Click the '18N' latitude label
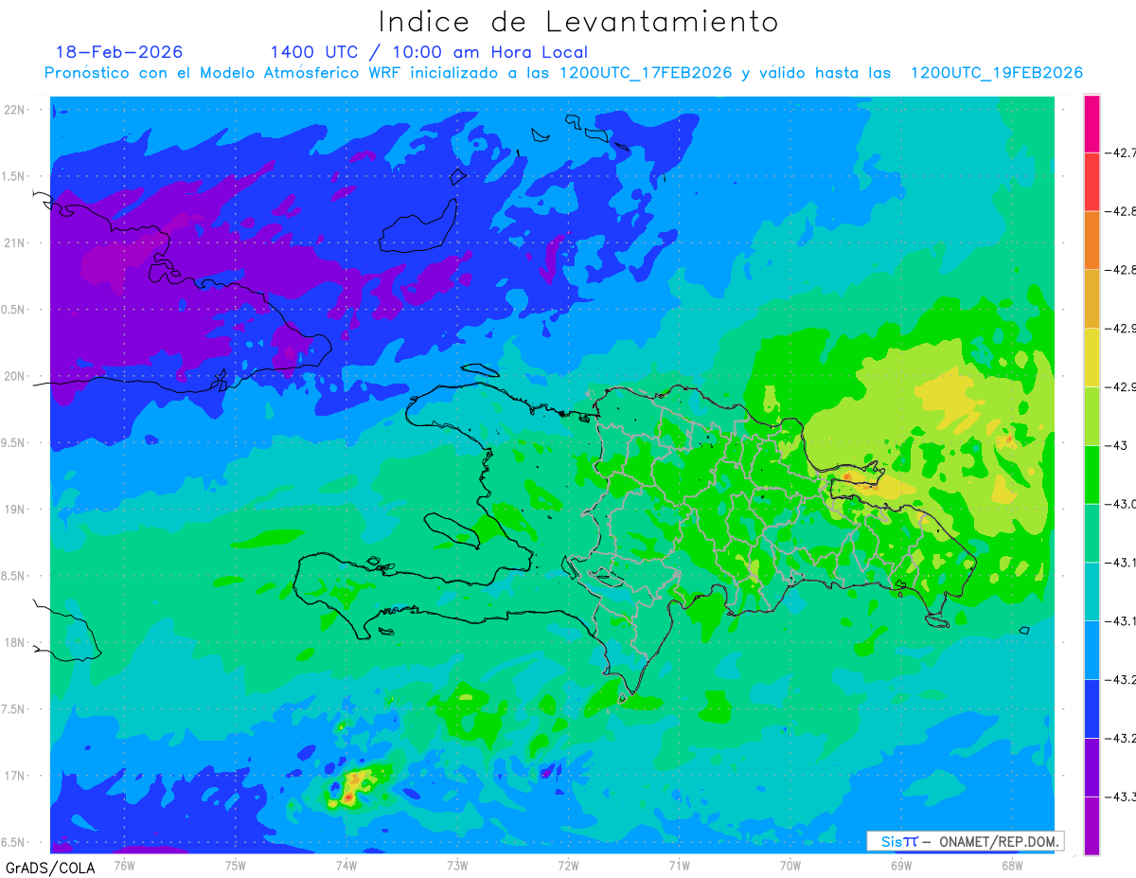The width and height of the screenshot is (1136, 878). pyautogui.click(x=15, y=642)
